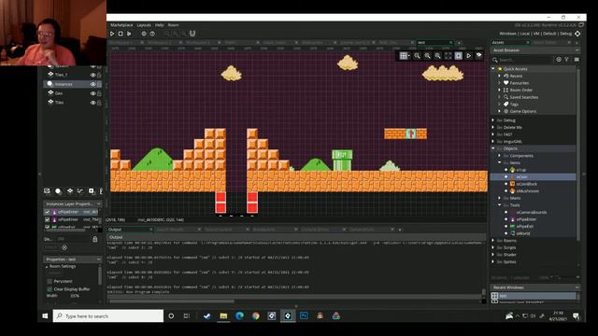Create a new background layer icon
This screenshot has width=598, height=336.
(47, 190)
